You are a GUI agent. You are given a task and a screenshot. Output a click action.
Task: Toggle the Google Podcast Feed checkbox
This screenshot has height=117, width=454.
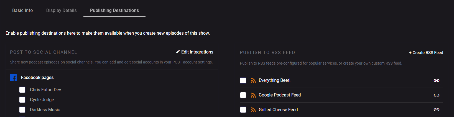click(x=243, y=95)
